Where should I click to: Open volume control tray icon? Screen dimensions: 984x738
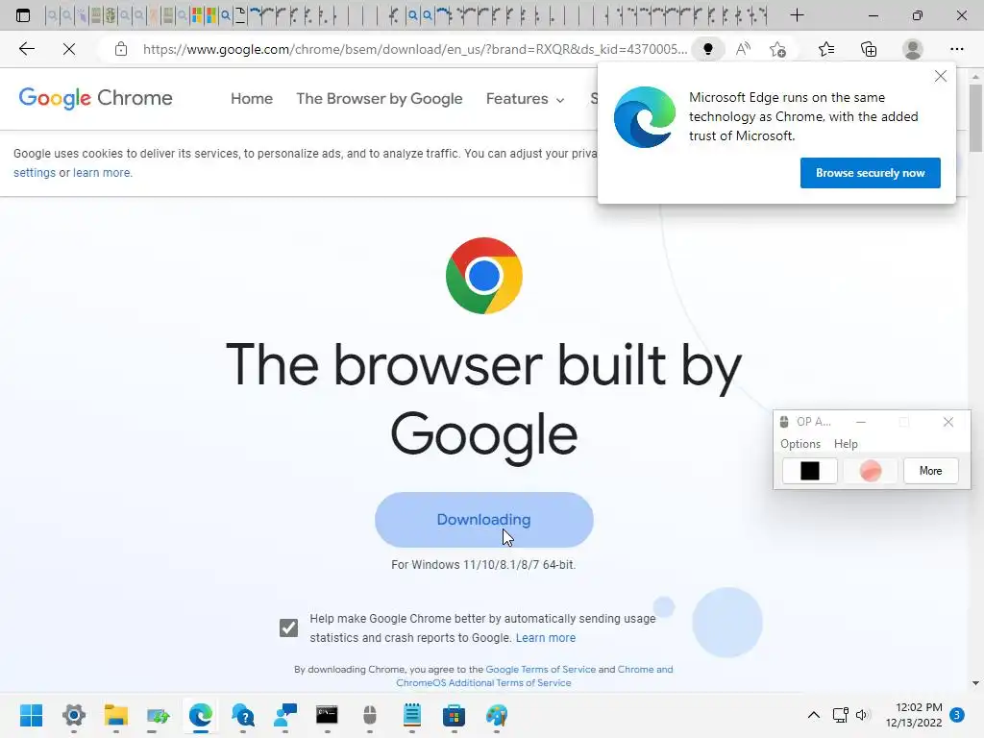coord(863,715)
